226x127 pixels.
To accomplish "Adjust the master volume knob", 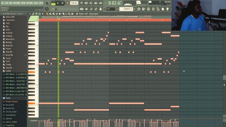I will (x=47, y=3).
